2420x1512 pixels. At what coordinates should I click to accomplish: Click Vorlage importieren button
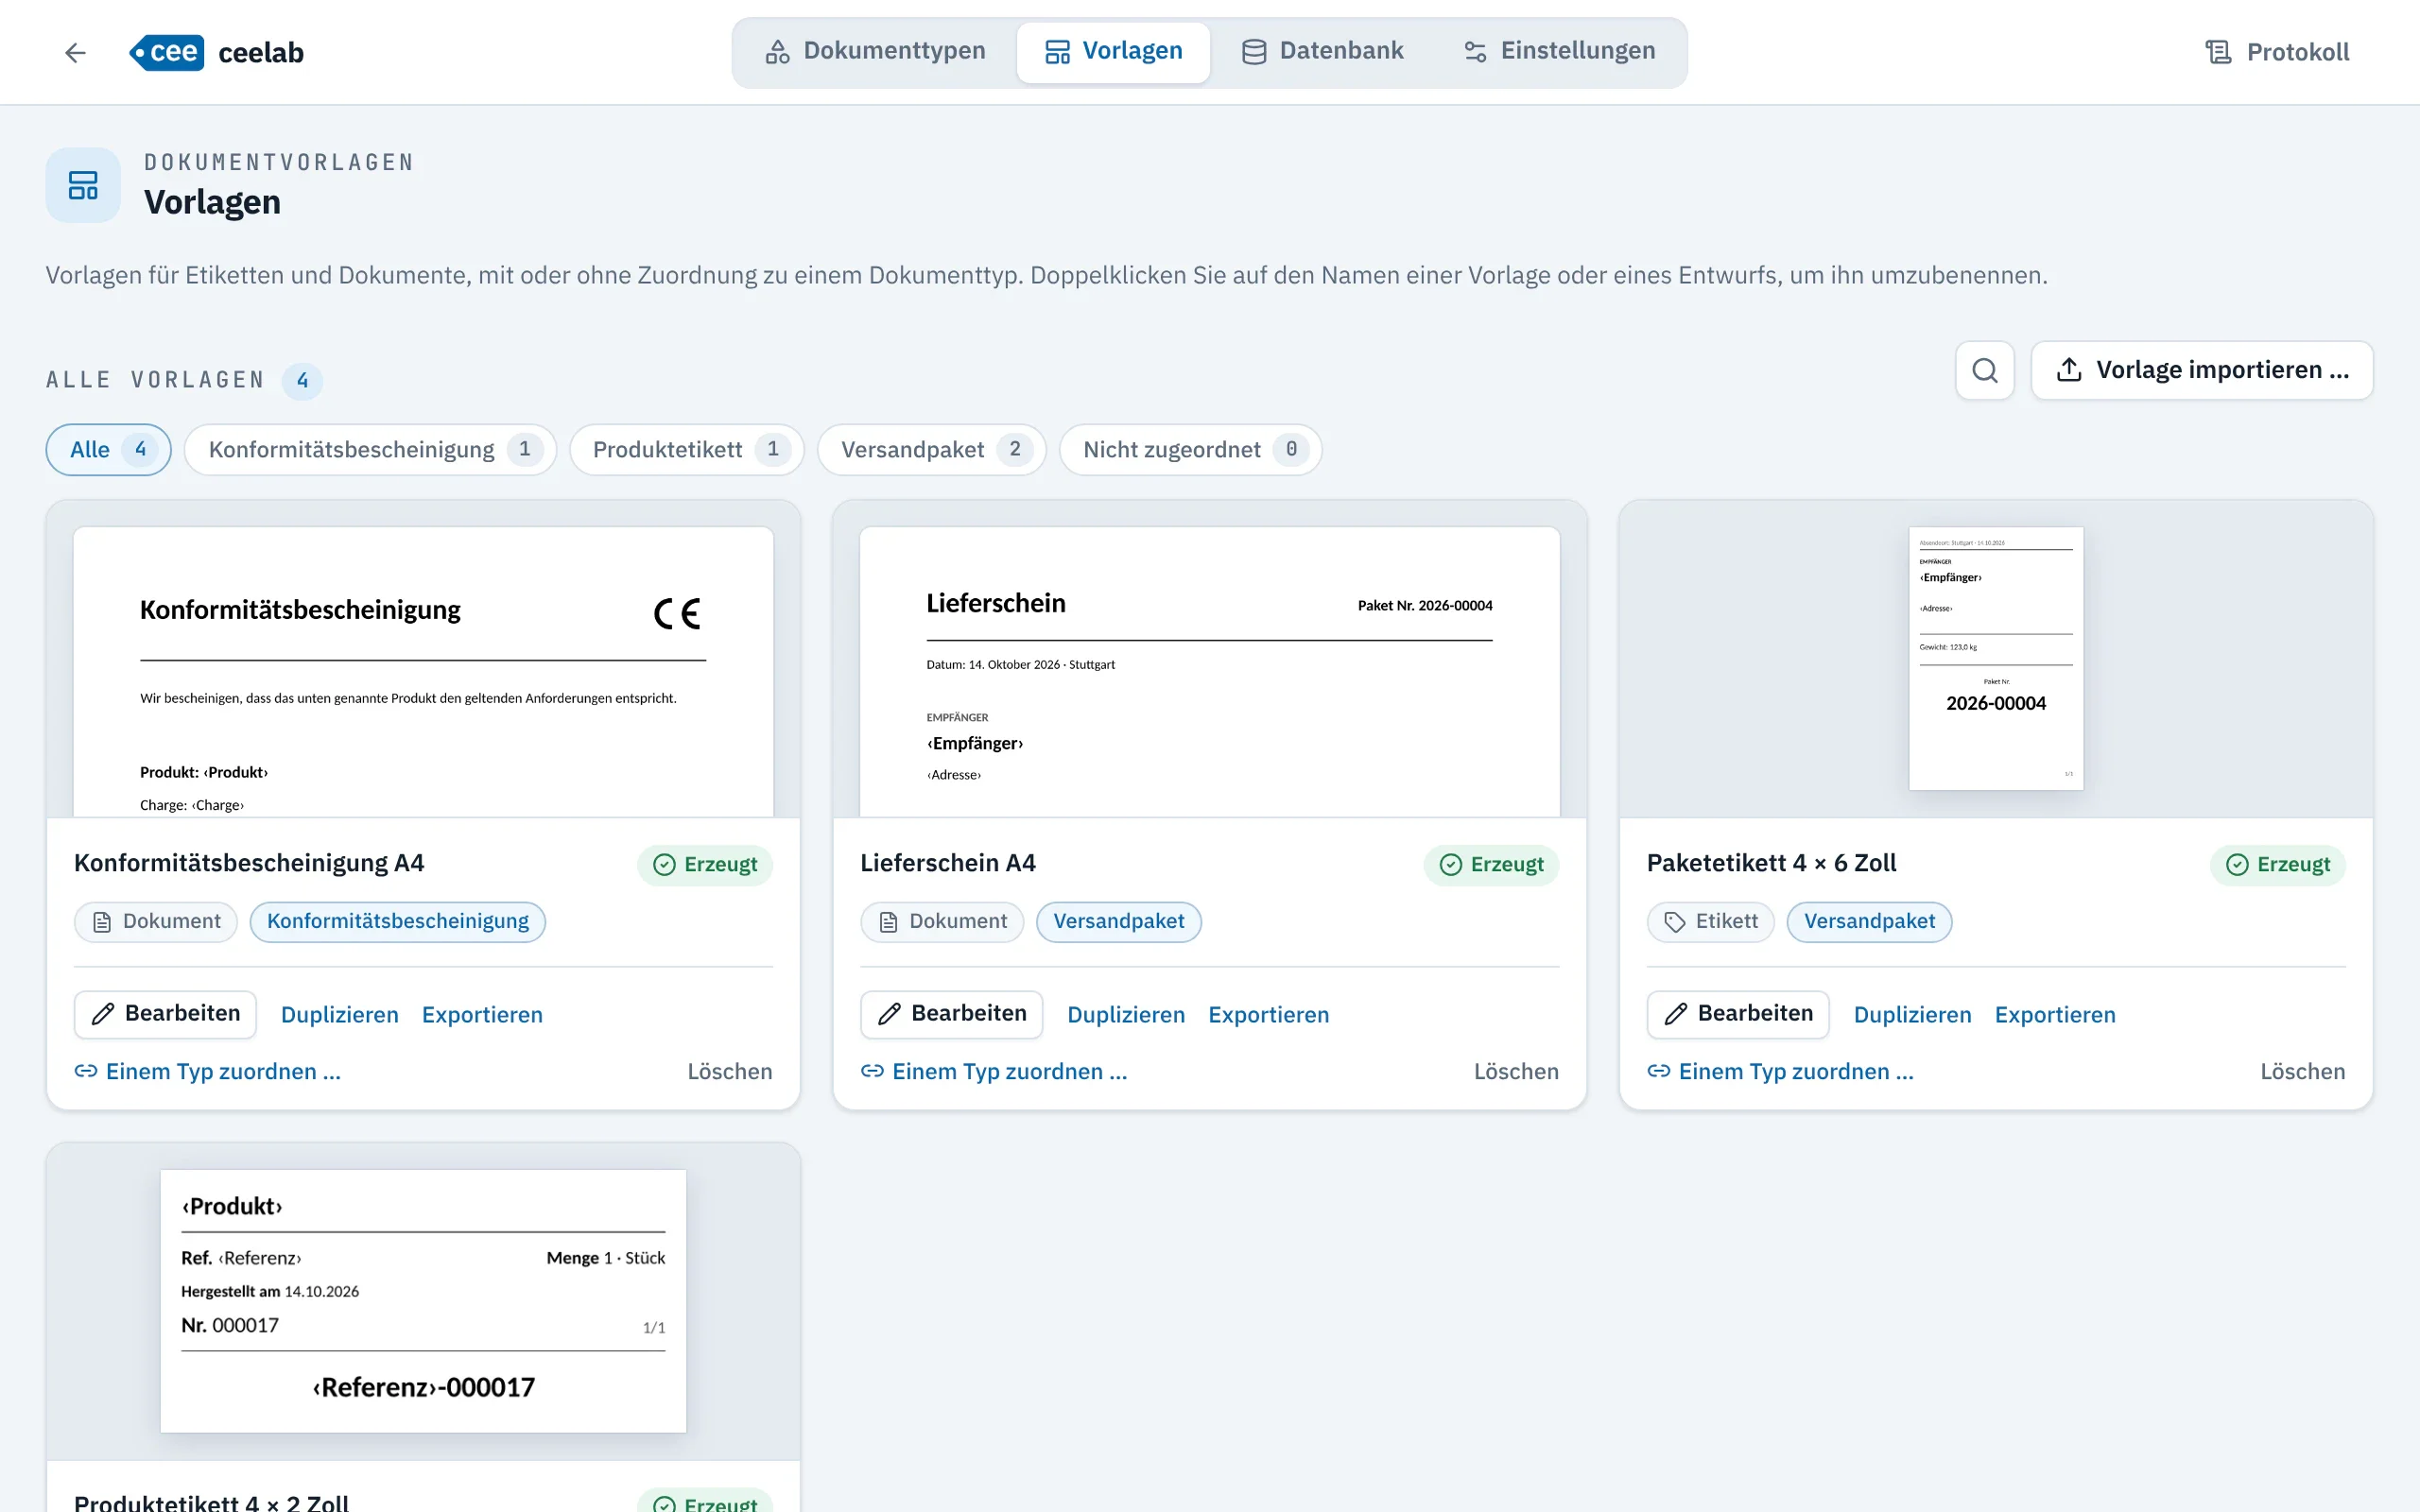click(2202, 370)
